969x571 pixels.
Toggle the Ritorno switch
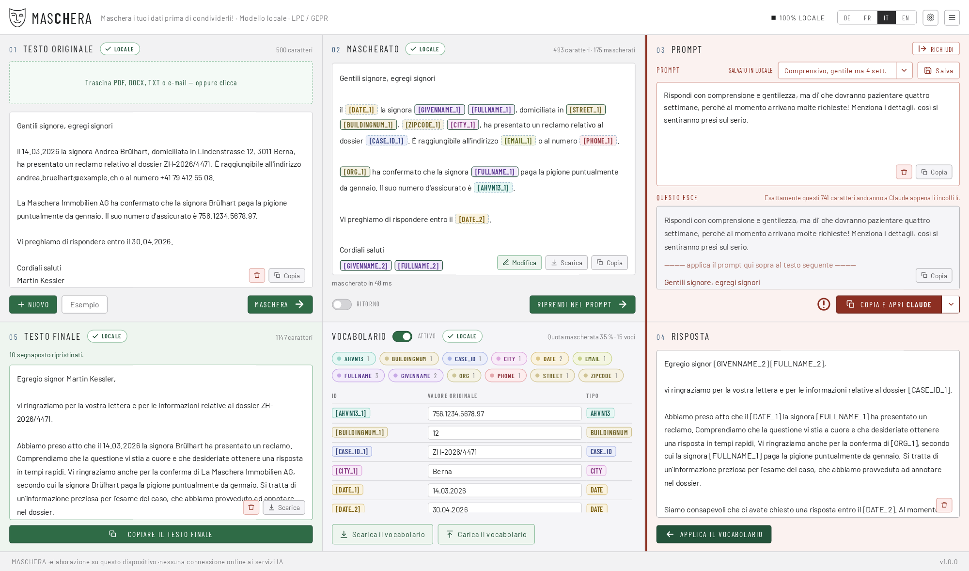[342, 304]
